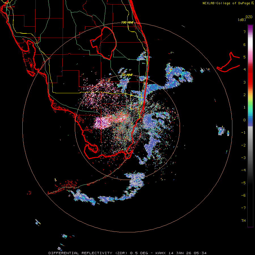Click the -2 dB scale value

pos(243,145)
